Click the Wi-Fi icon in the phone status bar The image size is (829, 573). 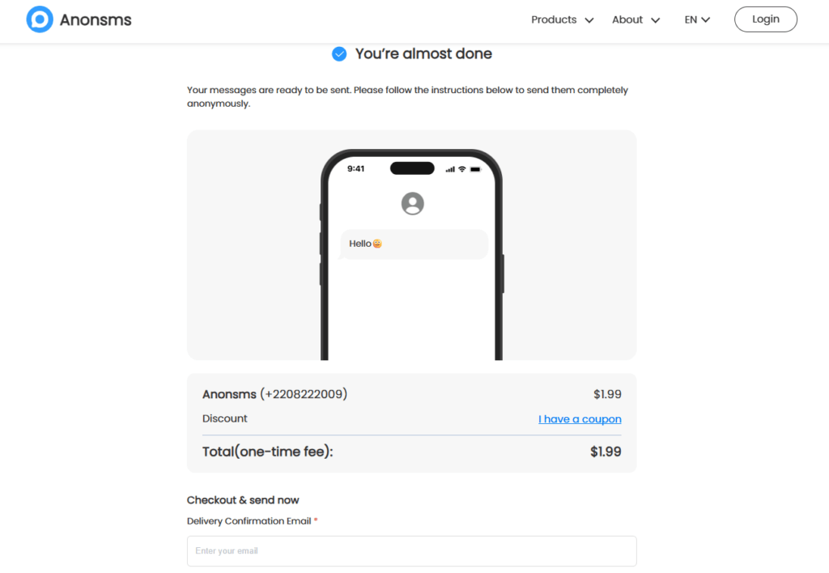pos(461,168)
